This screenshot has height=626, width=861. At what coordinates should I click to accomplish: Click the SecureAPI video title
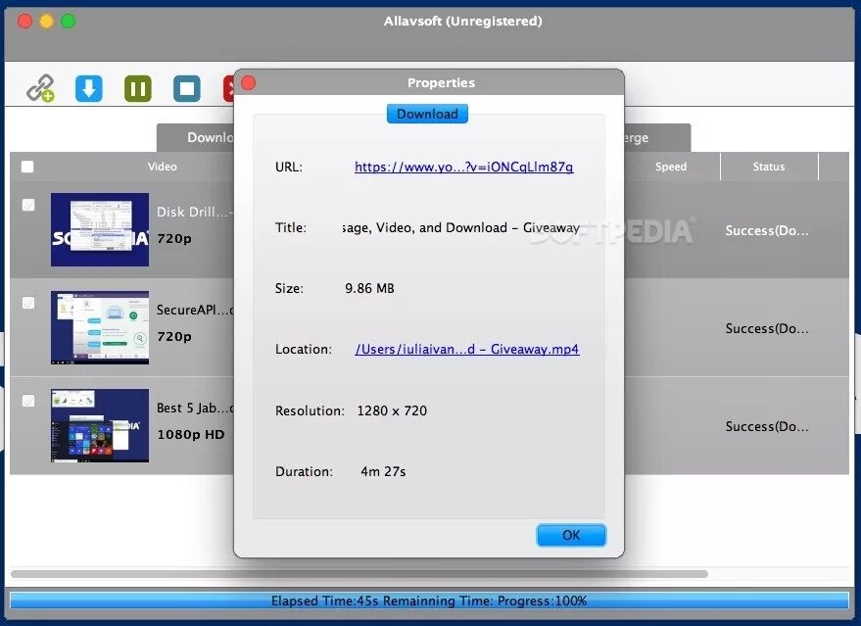point(195,310)
